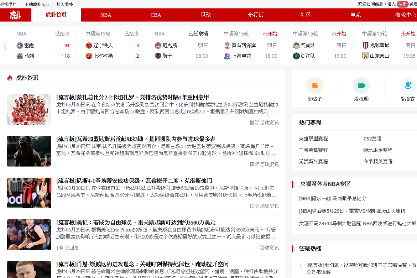
Task: Open the CBA navigation tab
Action: (x=156, y=15)
